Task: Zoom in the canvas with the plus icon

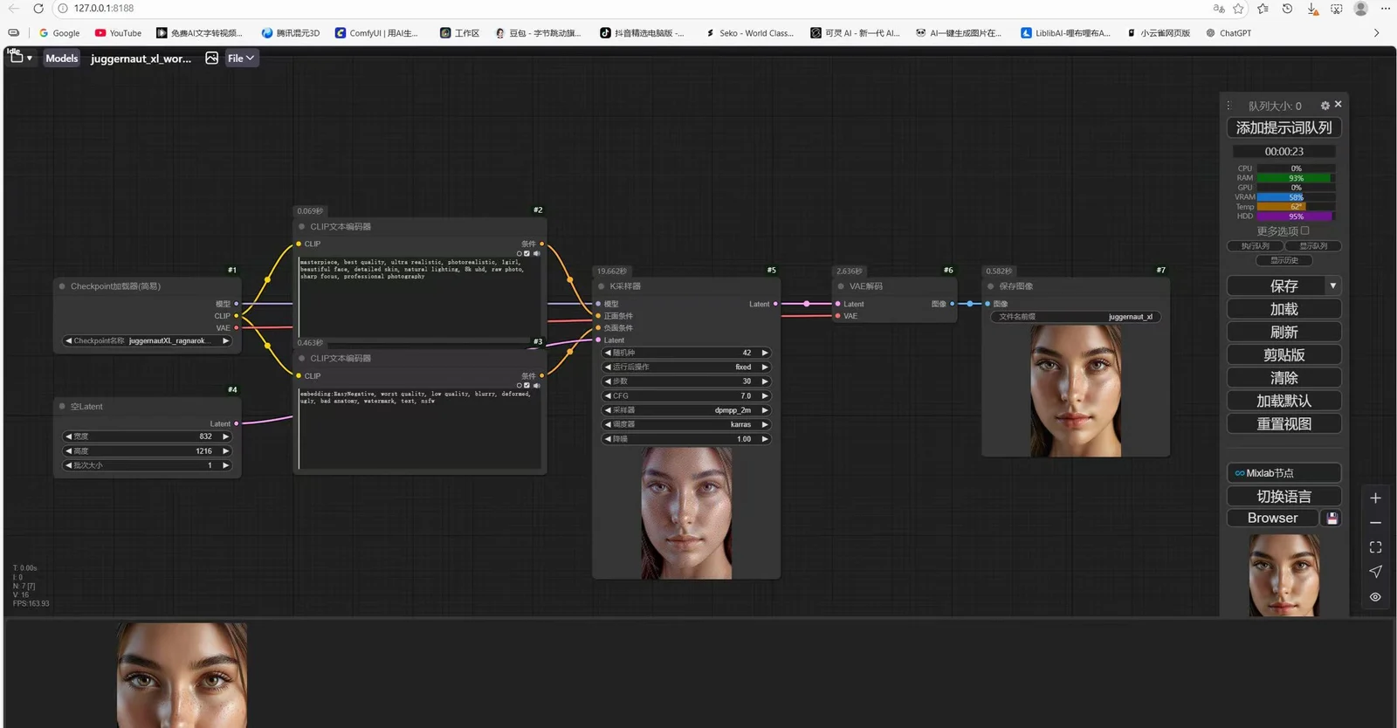Action: coord(1375,498)
